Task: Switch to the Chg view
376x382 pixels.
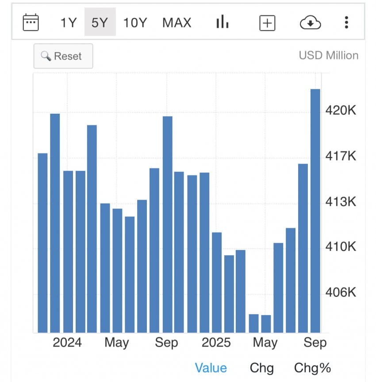Action: (261, 368)
